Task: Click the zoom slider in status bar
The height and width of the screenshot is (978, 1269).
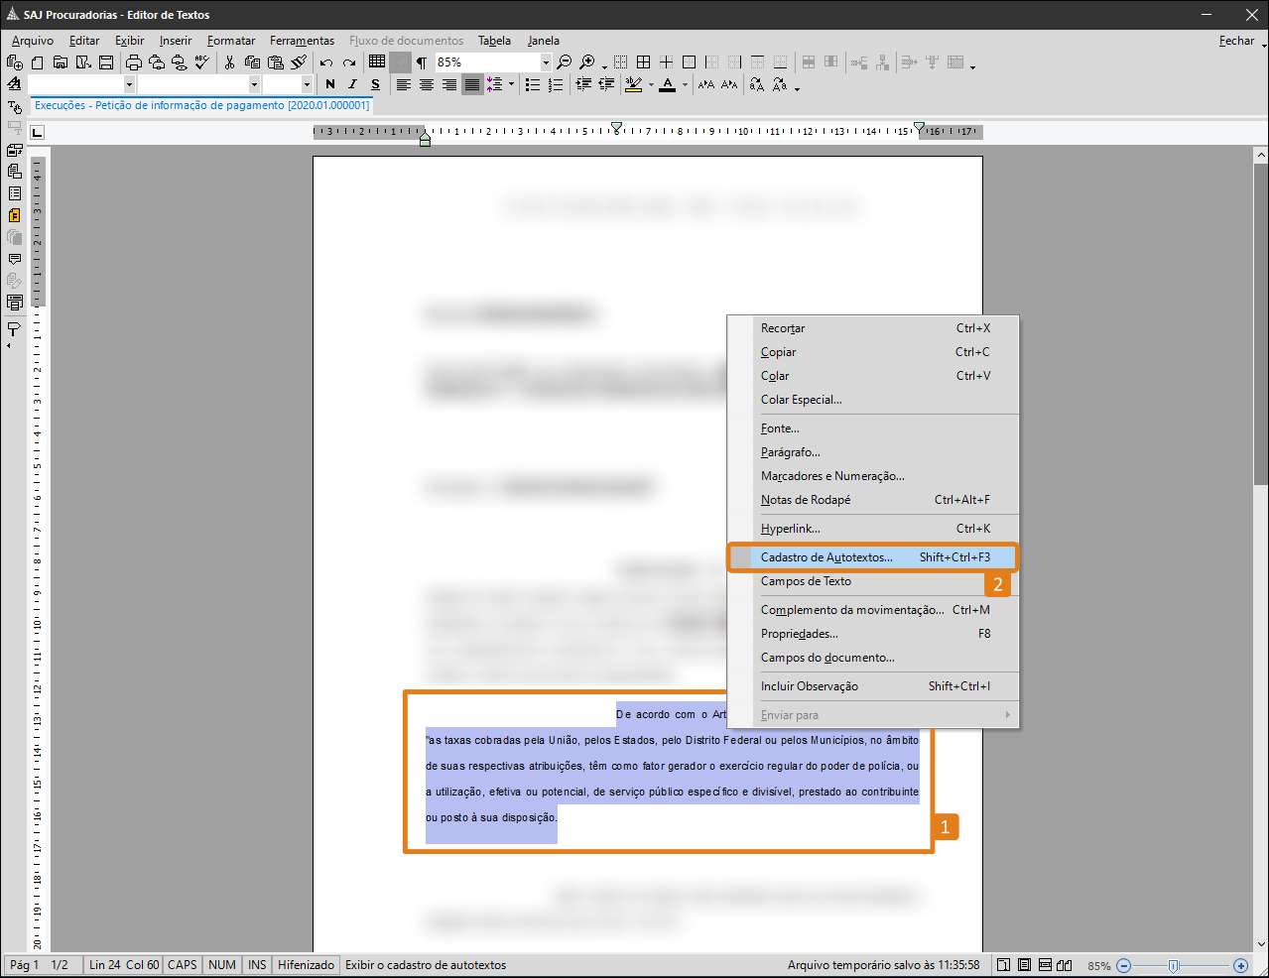Action: (x=1174, y=965)
